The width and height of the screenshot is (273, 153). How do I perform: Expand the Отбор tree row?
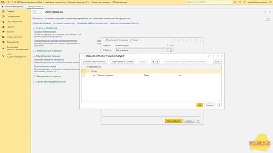(x=88, y=71)
